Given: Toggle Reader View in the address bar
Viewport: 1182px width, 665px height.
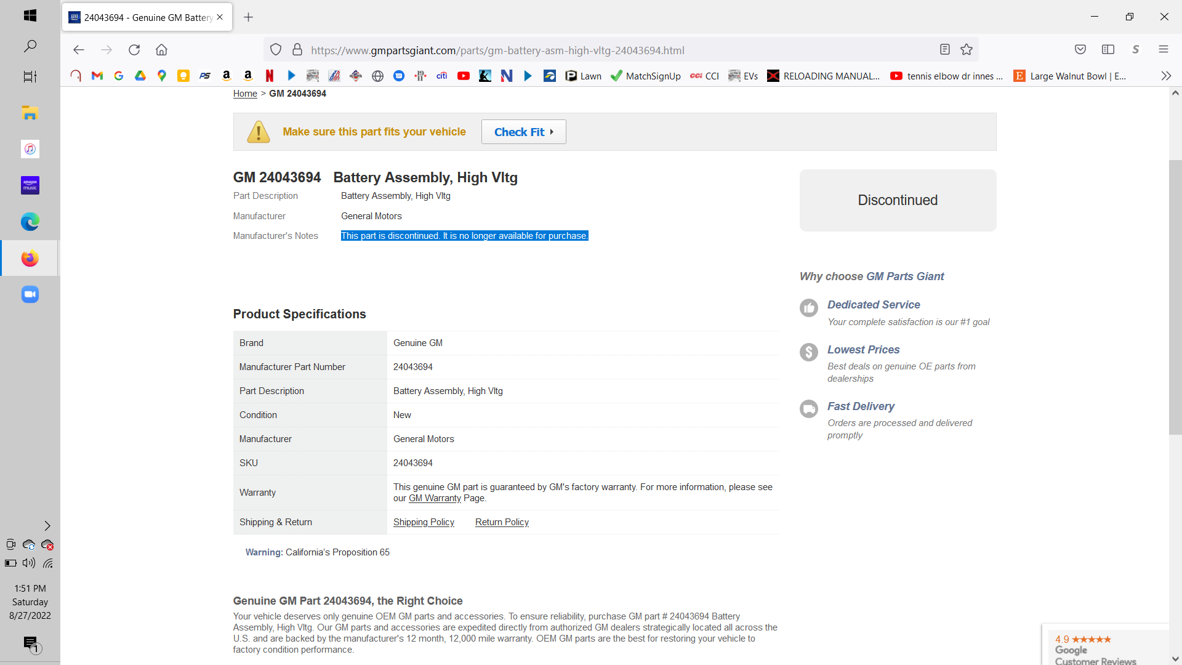Looking at the screenshot, I should (x=945, y=50).
